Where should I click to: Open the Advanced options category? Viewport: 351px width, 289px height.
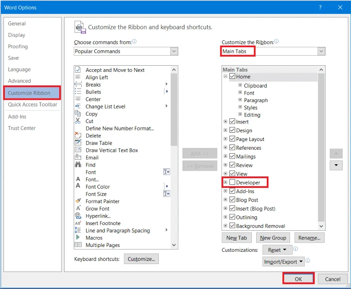point(19,81)
